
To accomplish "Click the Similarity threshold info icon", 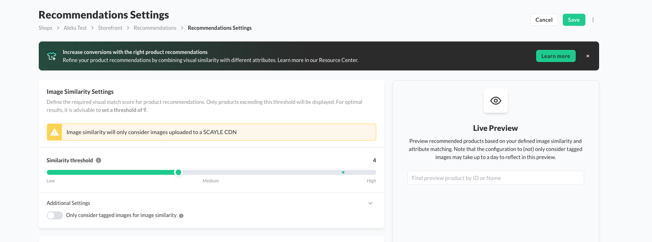I will pos(99,160).
